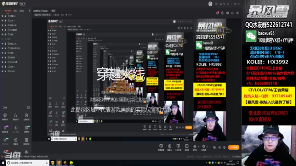Toggle lock on the 穿越火线 layer

tap(5, 25)
